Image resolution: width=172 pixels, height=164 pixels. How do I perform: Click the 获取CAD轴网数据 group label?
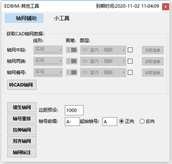26,34
